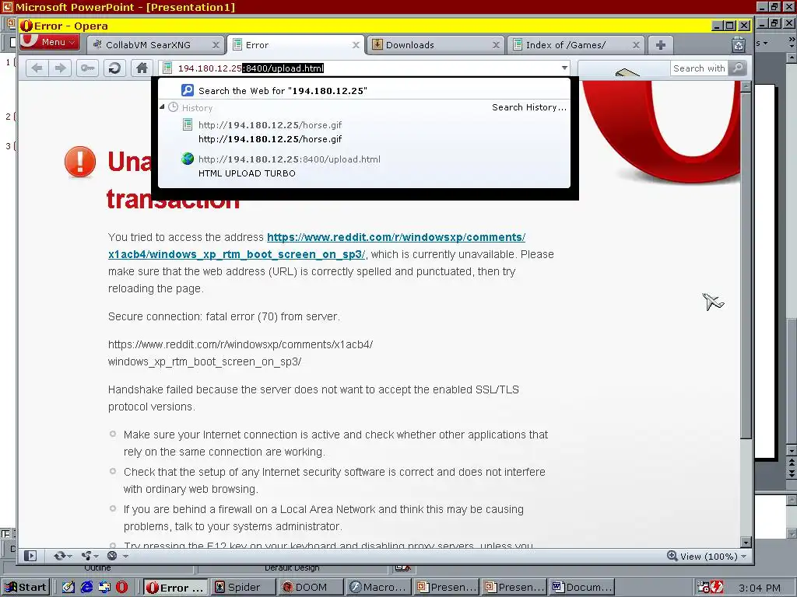797x597 pixels.
Task: Go back with the Back arrow button
Action: pos(37,68)
